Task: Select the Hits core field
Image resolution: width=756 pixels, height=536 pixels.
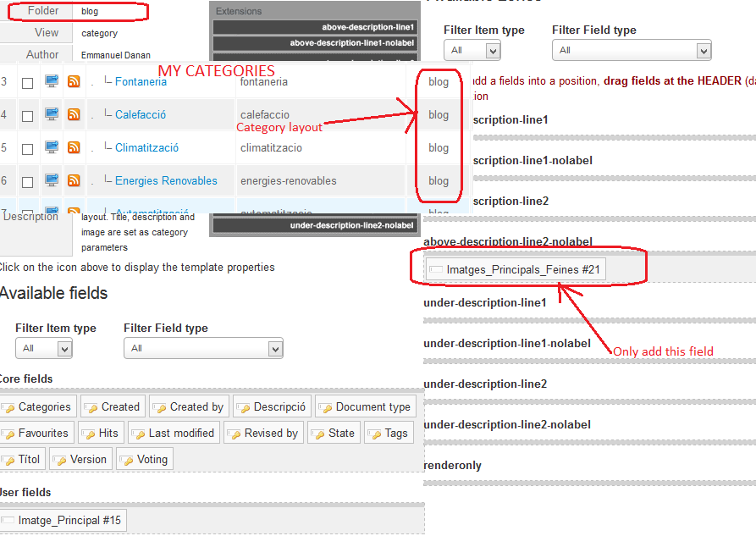Action: [102, 434]
